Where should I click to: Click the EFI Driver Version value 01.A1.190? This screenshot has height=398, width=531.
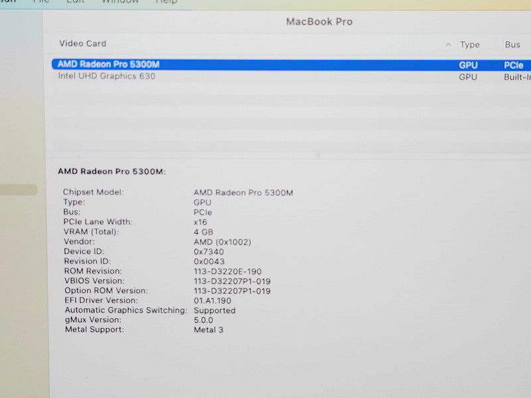(x=212, y=300)
